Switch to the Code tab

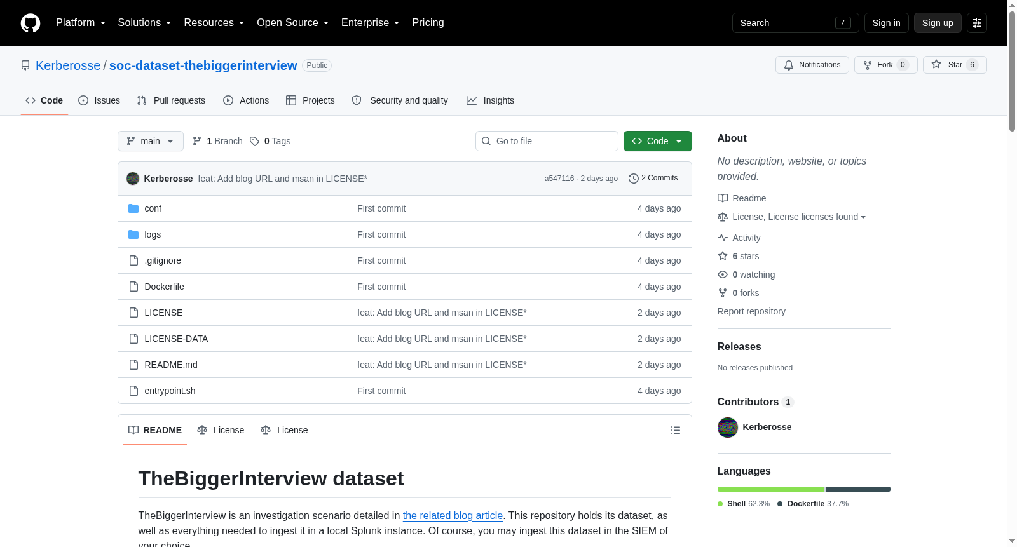(x=44, y=100)
